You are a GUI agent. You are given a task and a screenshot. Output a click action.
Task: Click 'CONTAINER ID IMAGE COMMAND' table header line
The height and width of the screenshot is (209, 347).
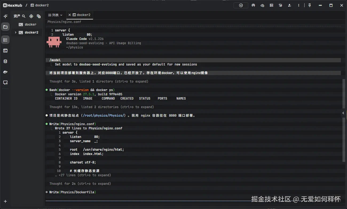click(120, 99)
